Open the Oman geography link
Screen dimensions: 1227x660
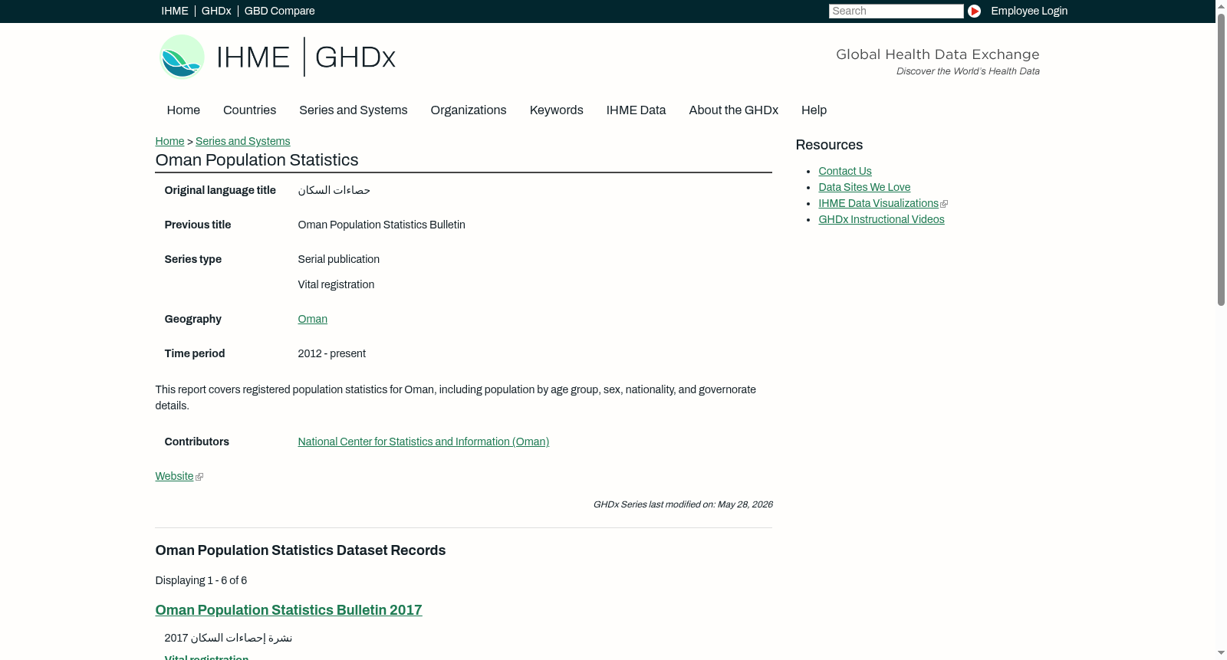tap(312, 319)
